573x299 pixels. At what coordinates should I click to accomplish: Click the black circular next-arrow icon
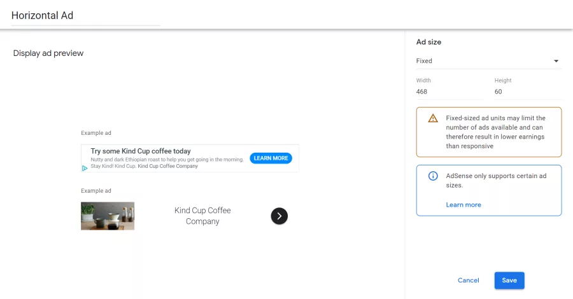[279, 216]
